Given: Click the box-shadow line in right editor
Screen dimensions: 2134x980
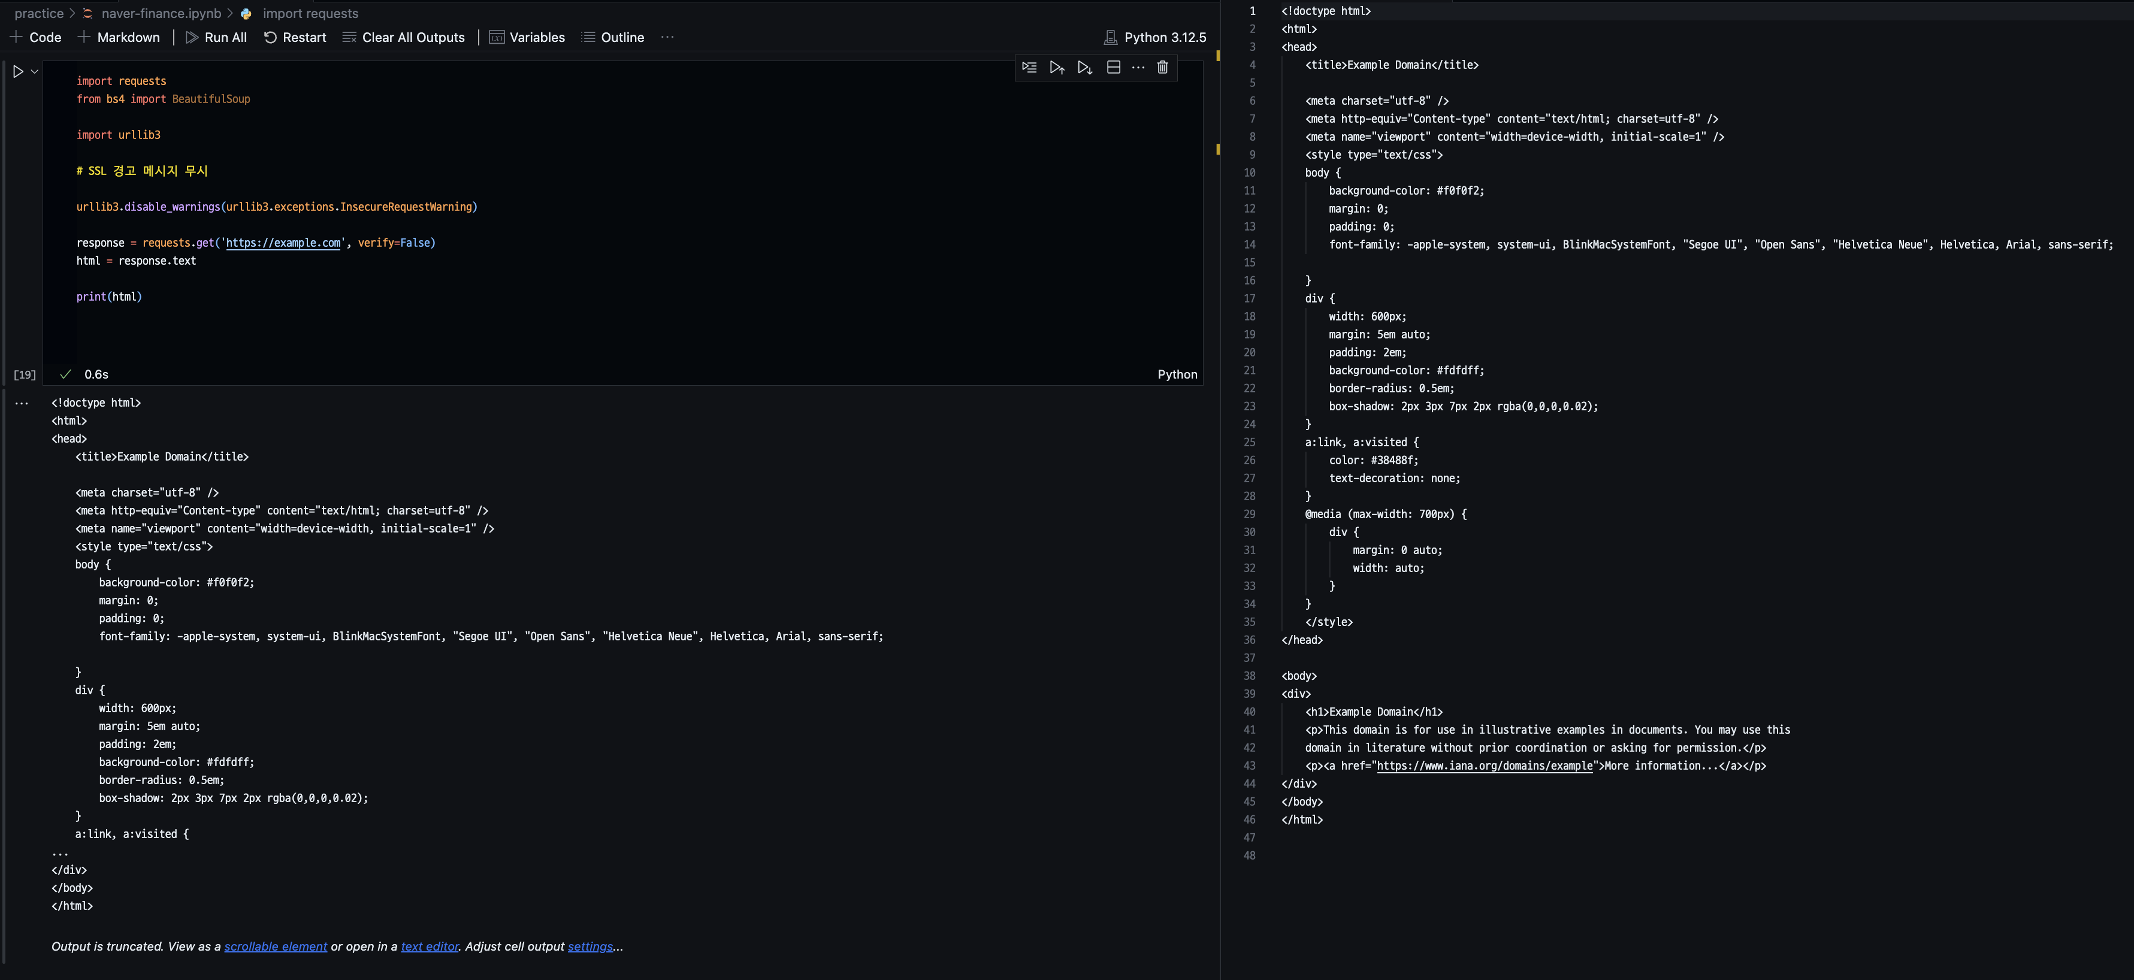Looking at the screenshot, I should pyautogui.click(x=1464, y=406).
